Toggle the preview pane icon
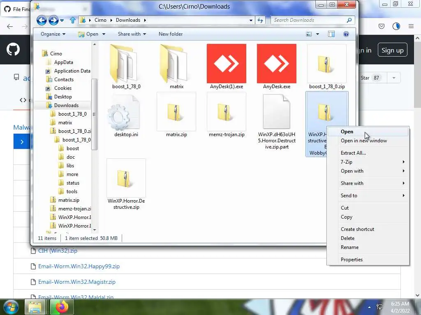 click(331, 34)
